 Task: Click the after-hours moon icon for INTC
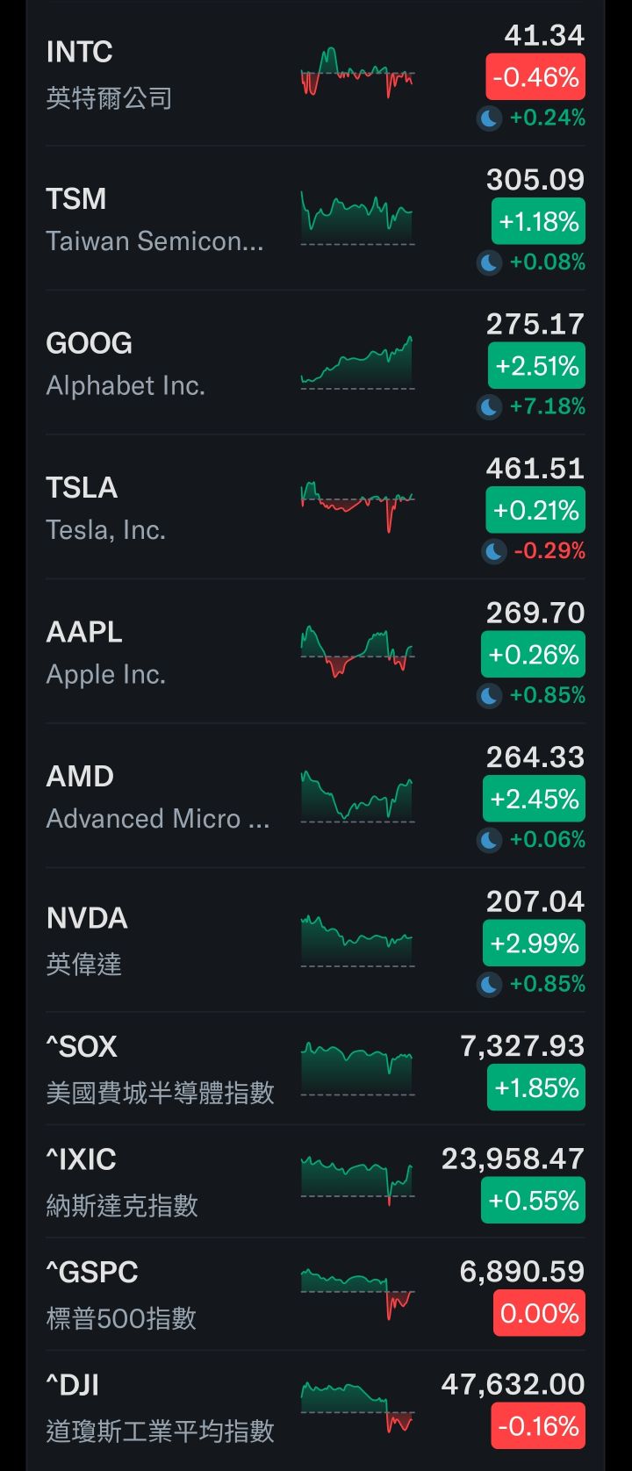coord(489,118)
